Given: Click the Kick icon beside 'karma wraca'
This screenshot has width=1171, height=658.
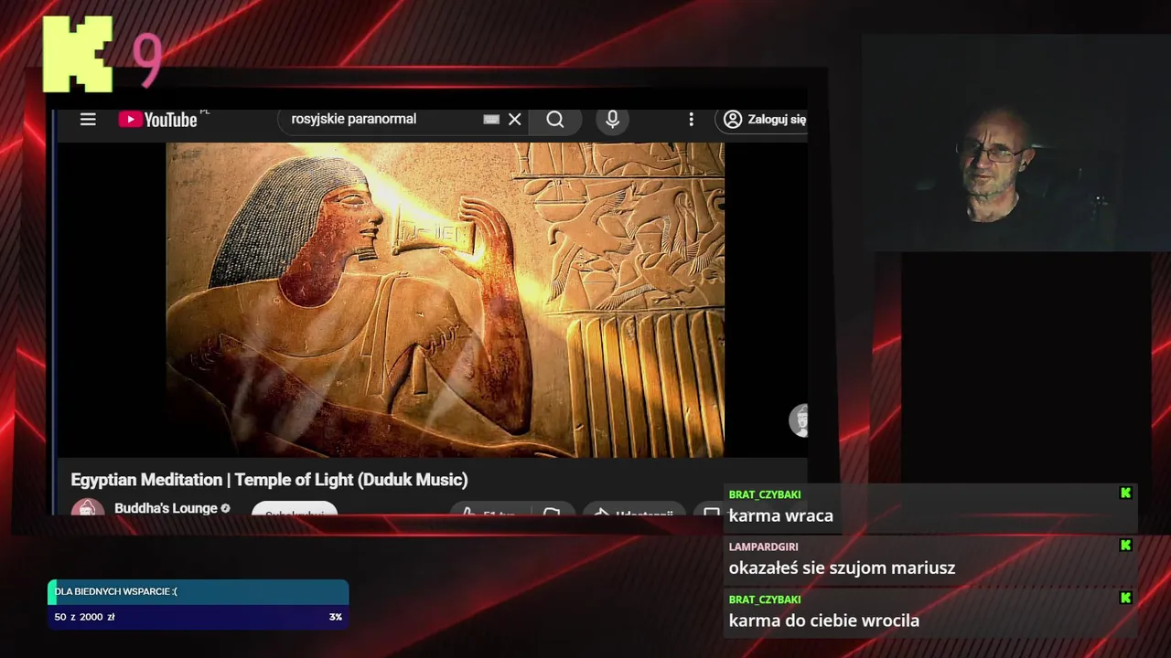Looking at the screenshot, I should click(x=1125, y=493).
